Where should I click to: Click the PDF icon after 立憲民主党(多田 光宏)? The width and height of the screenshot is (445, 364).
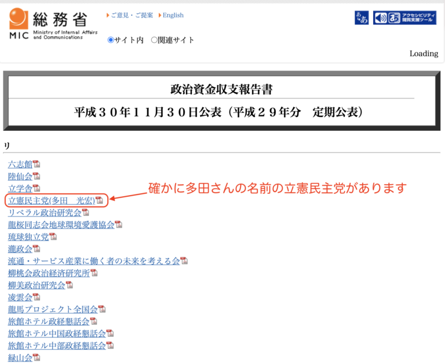99,201
